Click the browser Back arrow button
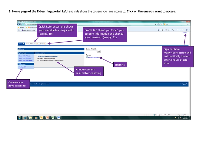206x146 pixels. pos(19,24)
